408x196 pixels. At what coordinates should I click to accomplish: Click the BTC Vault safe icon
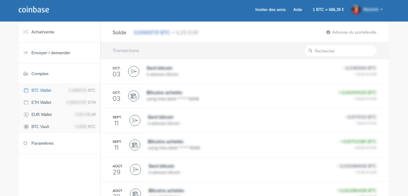26,127
